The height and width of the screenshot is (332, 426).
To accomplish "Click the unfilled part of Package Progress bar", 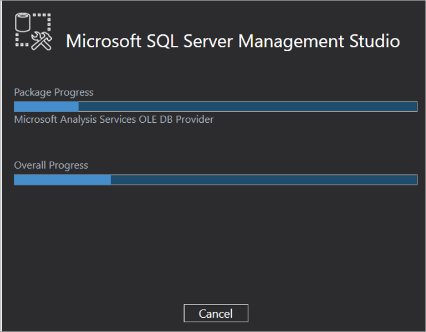I will pyautogui.click(x=248, y=107).
